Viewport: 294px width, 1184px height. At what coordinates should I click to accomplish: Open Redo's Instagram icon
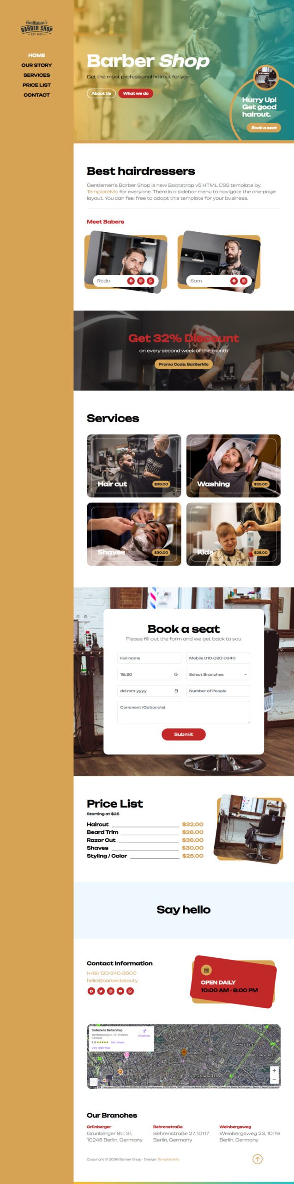pyautogui.click(x=141, y=281)
